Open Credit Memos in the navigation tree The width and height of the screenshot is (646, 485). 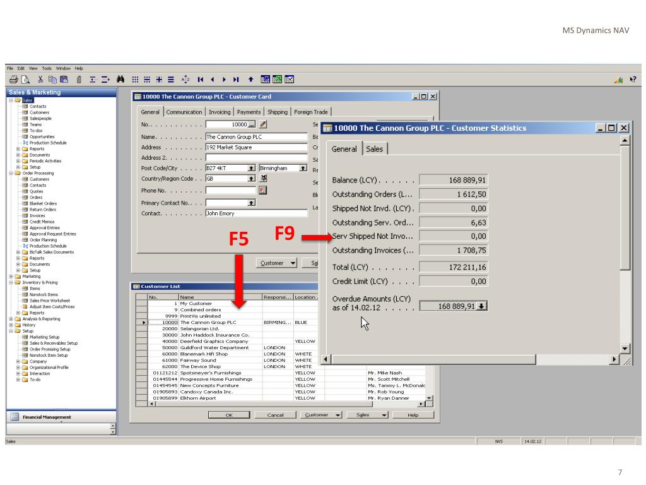pyautogui.click(x=42, y=222)
